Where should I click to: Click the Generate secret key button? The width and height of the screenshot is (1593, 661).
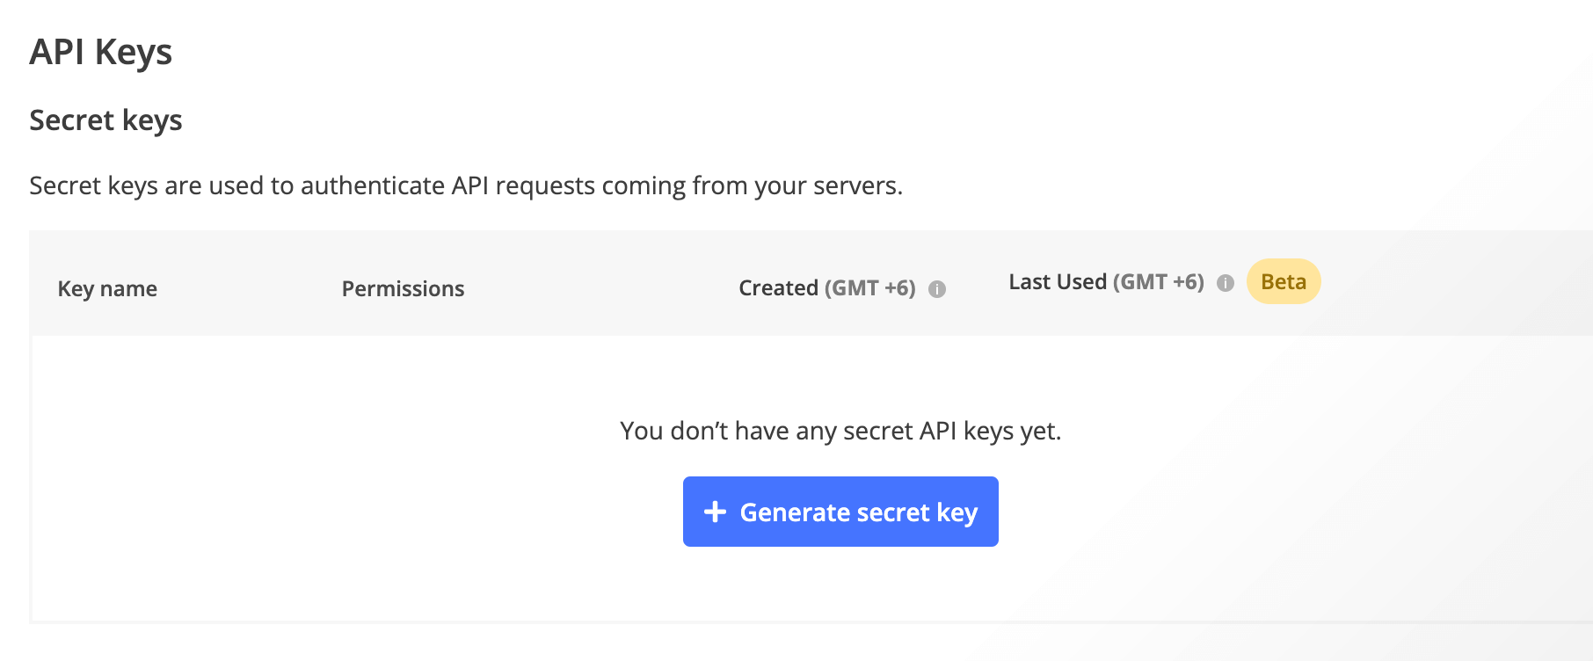[x=840, y=511]
